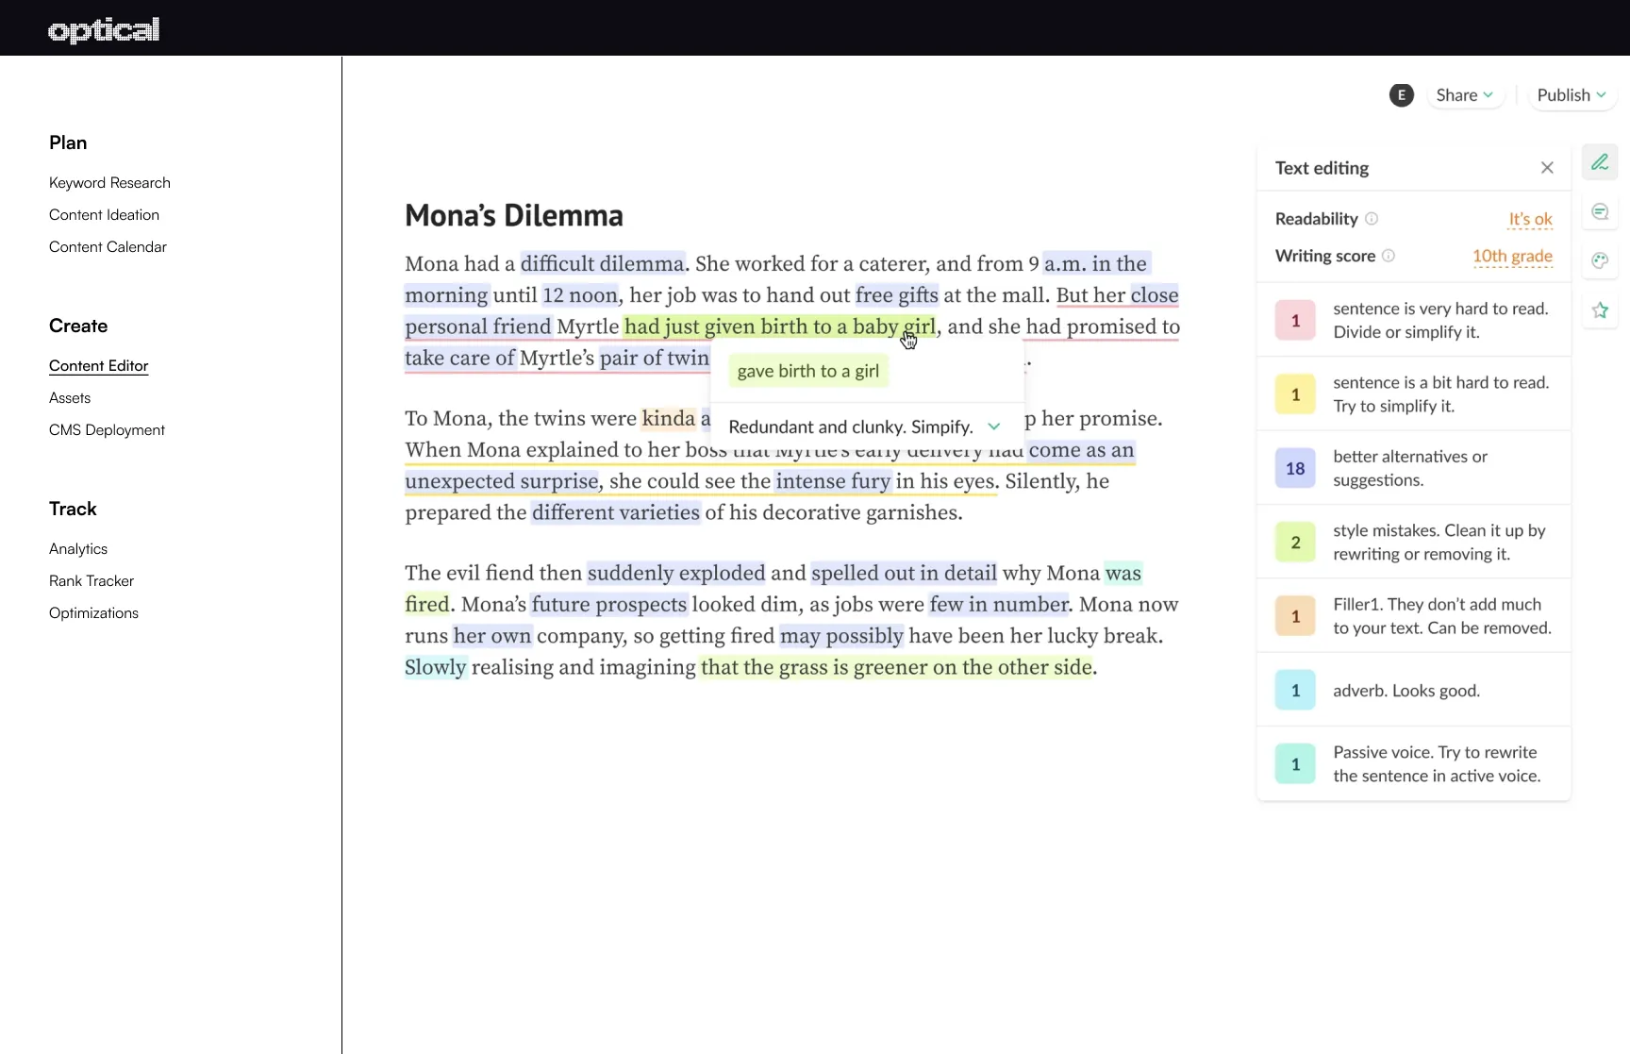Open the palette icon in the side rail
This screenshot has height=1054, width=1630.
pyautogui.click(x=1600, y=260)
